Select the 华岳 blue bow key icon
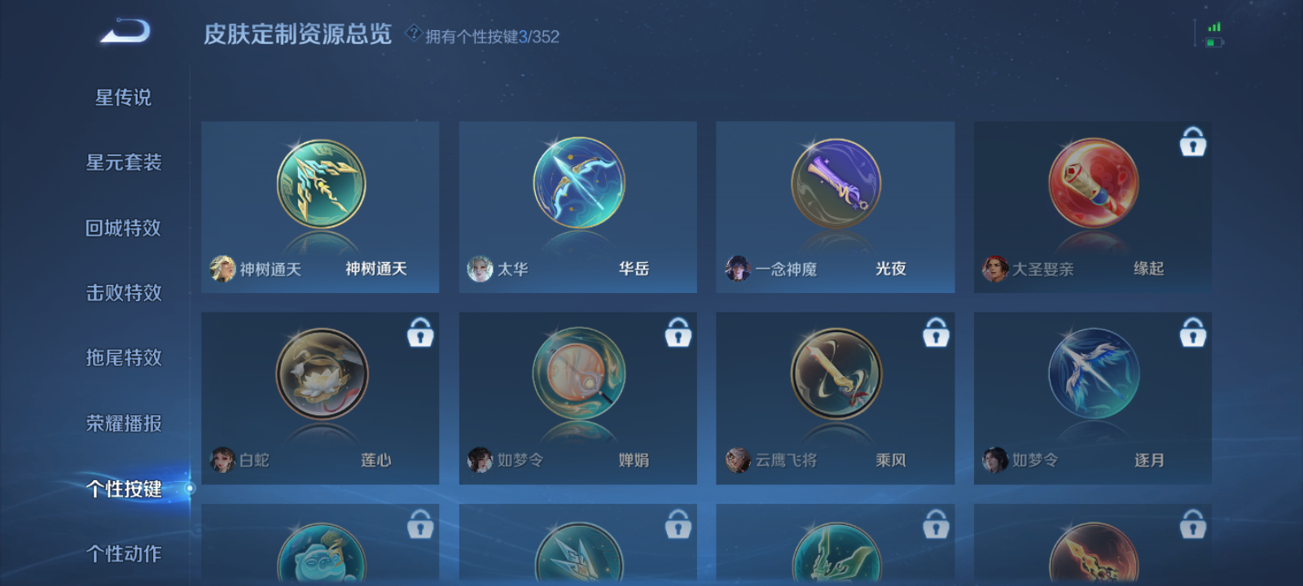The image size is (1303, 586). coord(579,183)
